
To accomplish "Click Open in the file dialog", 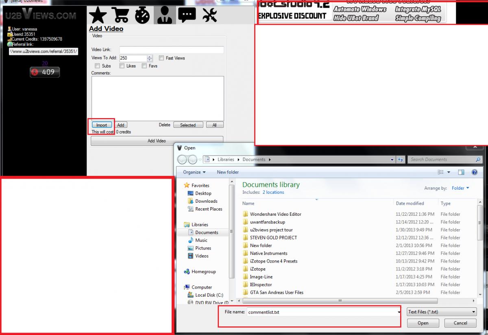I will pyautogui.click(x=423, y=323).
